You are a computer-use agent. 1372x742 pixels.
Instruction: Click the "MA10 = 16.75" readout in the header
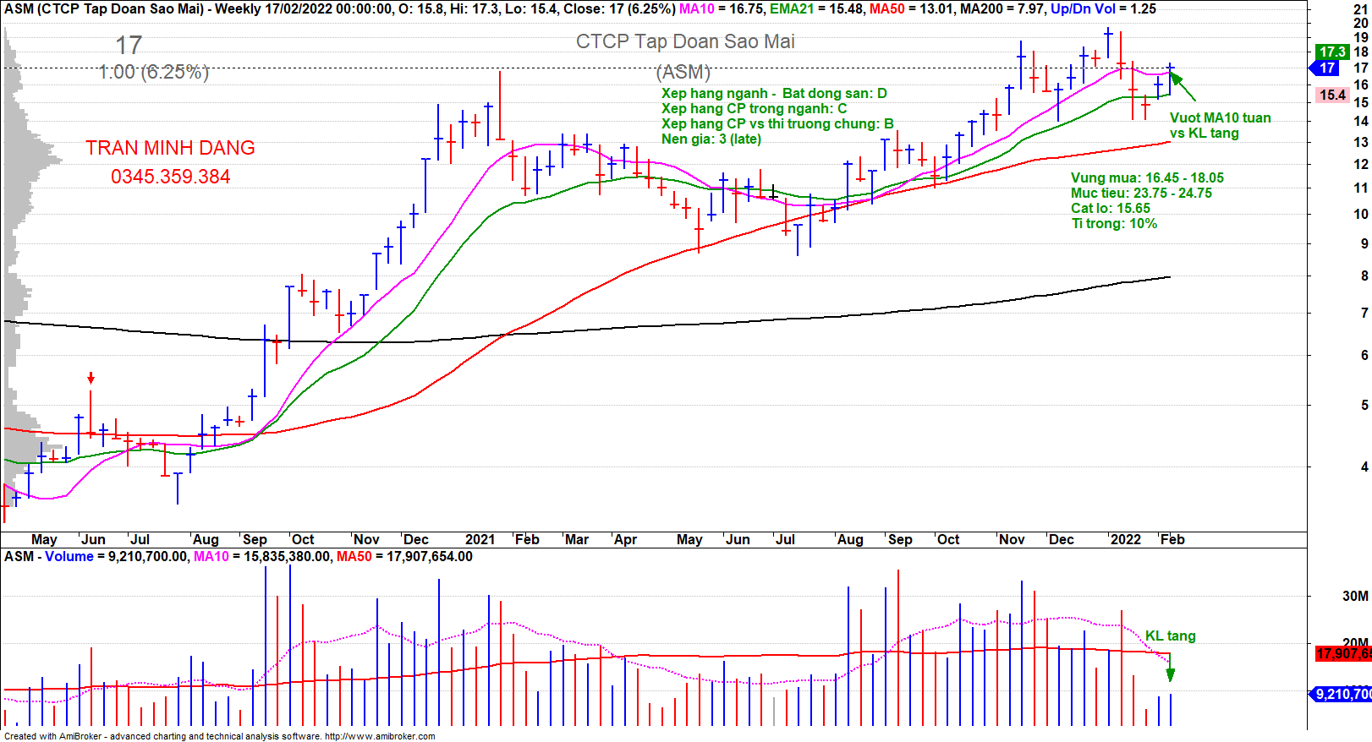[x=722, y=8]
